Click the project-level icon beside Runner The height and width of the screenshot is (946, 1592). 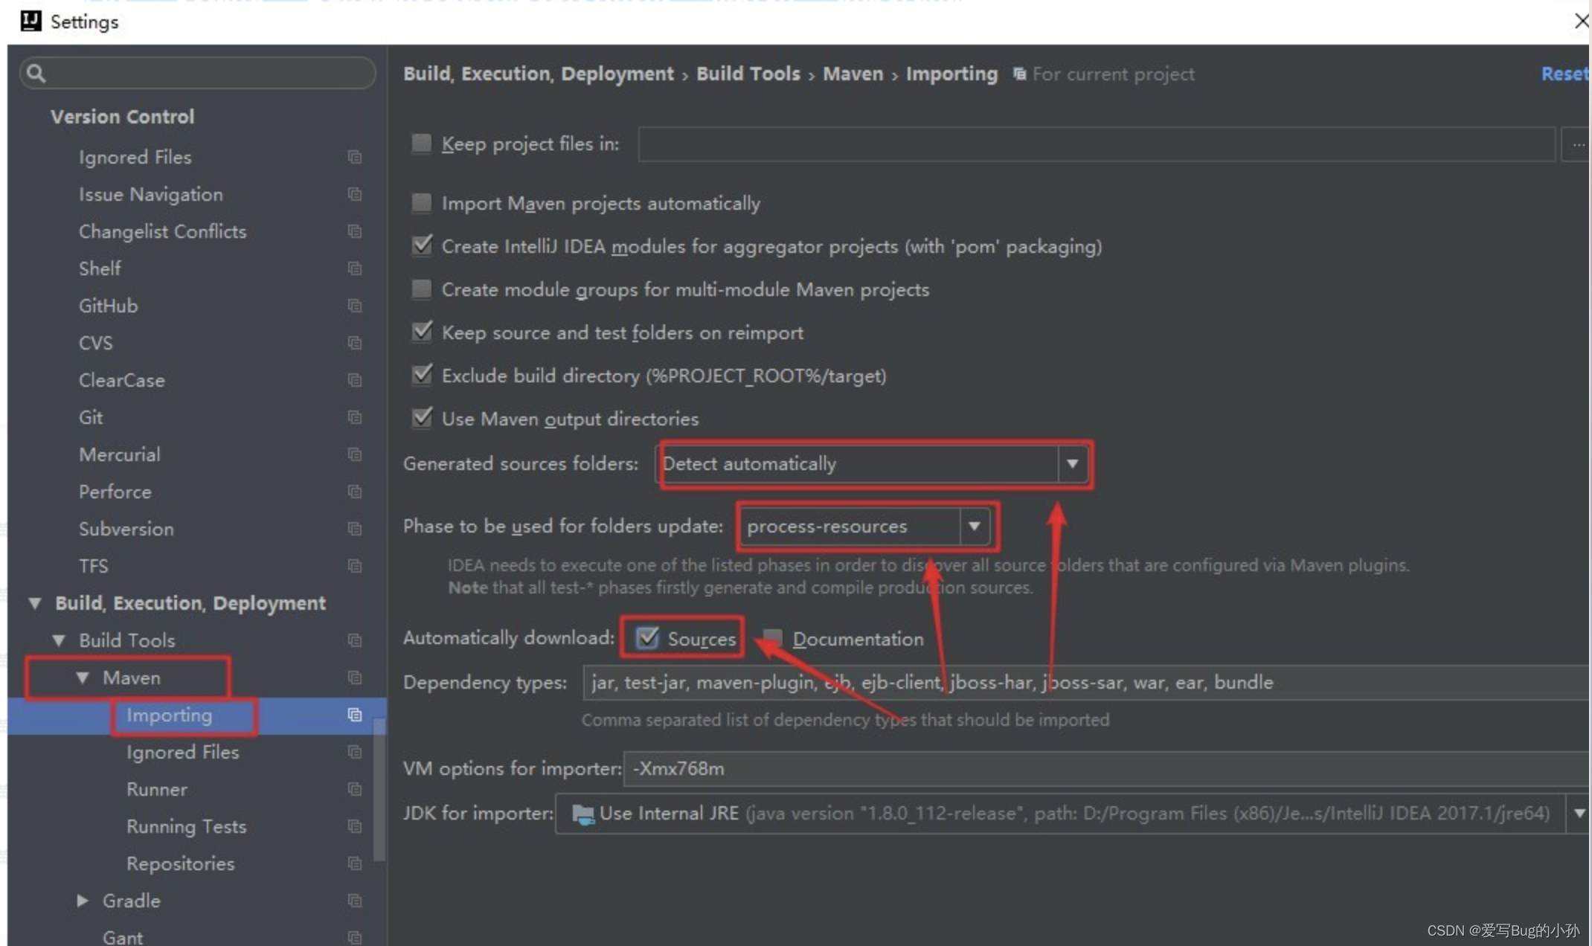click(355, 789)
